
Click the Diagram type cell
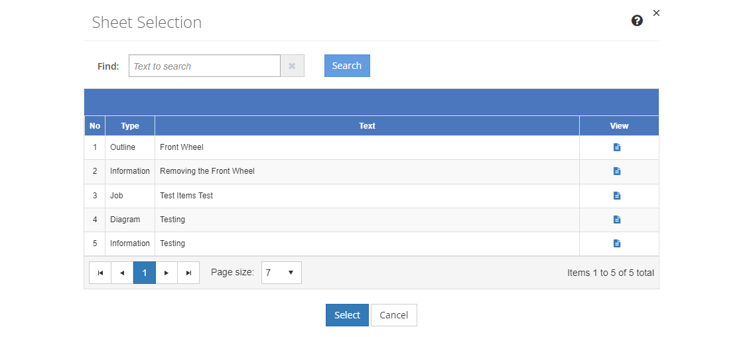pos(130,220)
